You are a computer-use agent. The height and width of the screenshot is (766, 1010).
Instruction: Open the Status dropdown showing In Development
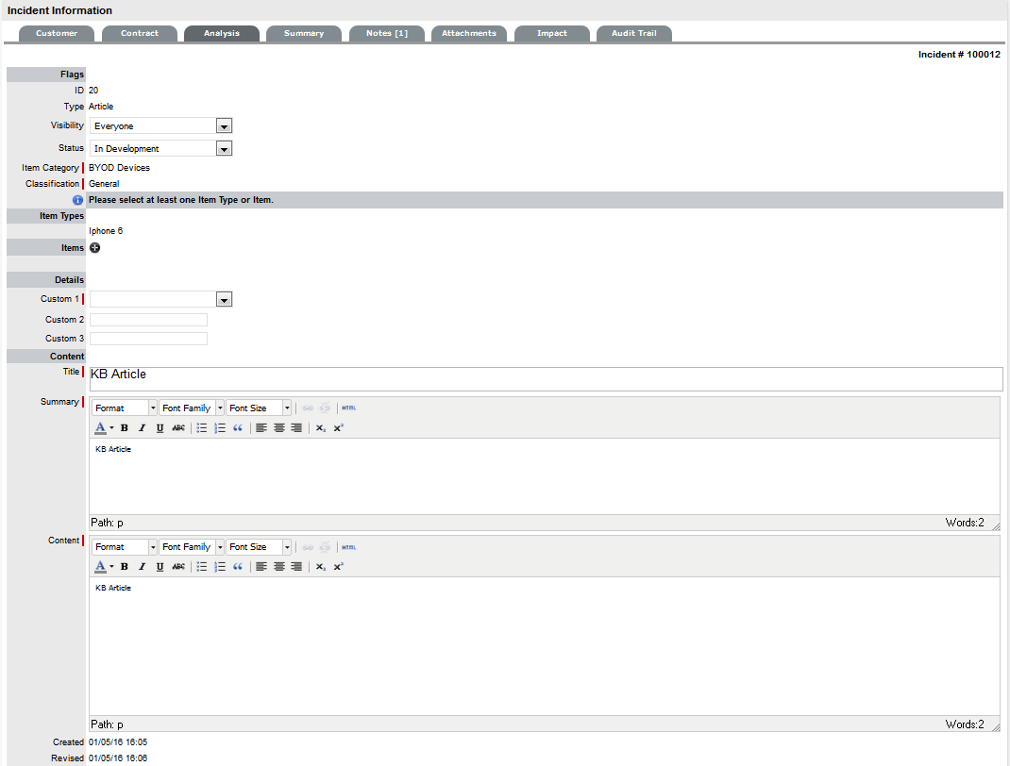coord(161,149)
